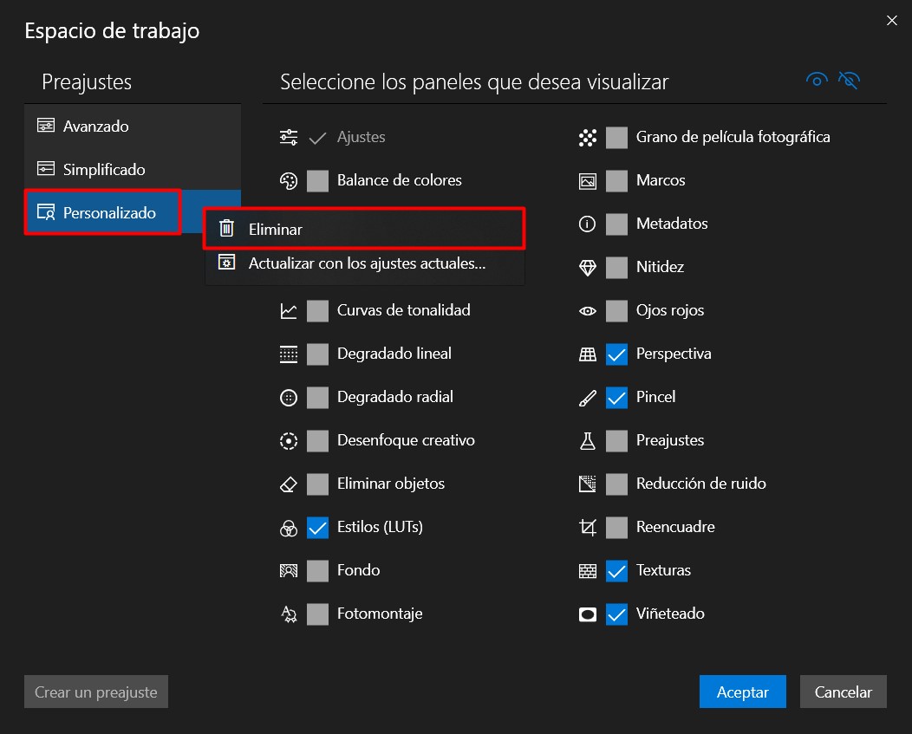Click the Fotomontaje icon
The height and width of the screenshot is (734, 912).
tap(289, 614)
